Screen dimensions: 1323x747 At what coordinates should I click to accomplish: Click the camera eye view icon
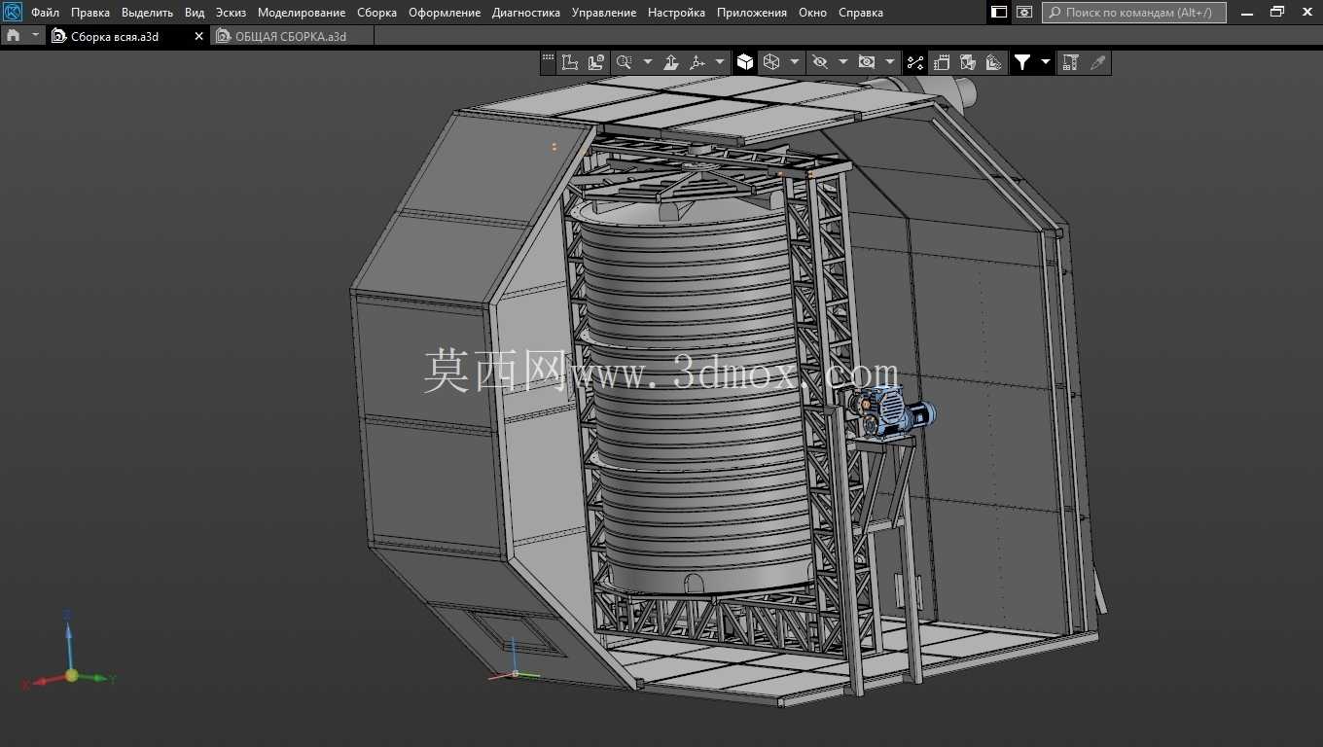(866, 62)
